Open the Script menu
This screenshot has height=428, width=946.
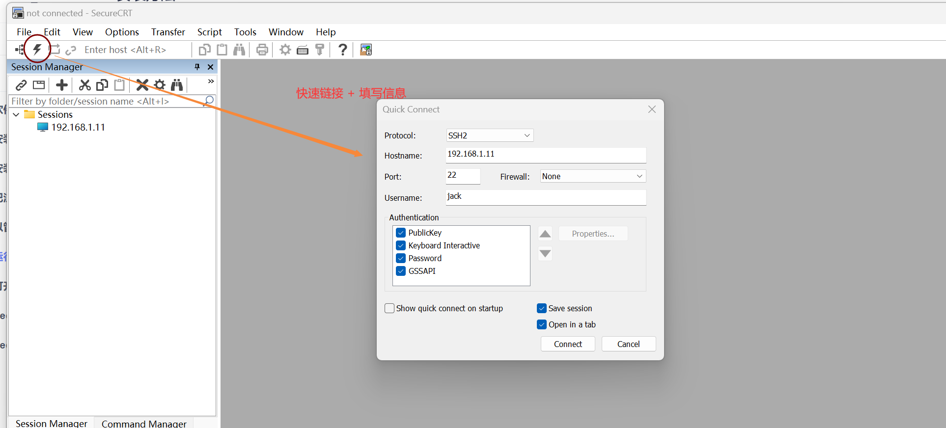(x=210, y=32)
